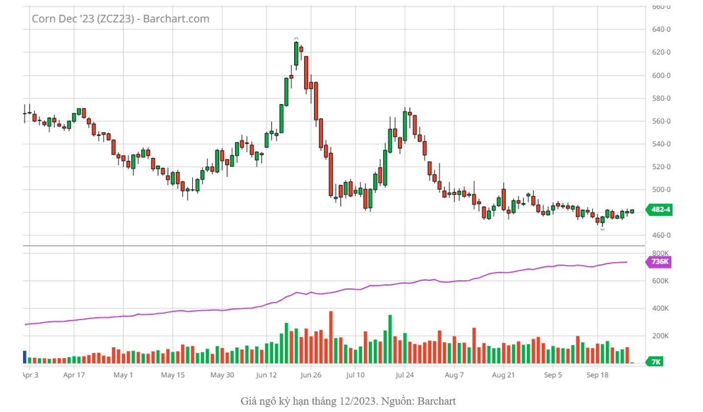Viewport: 703px width, 412px height.
Task: Click the green 7K volume tag
Action: point(655,362)
